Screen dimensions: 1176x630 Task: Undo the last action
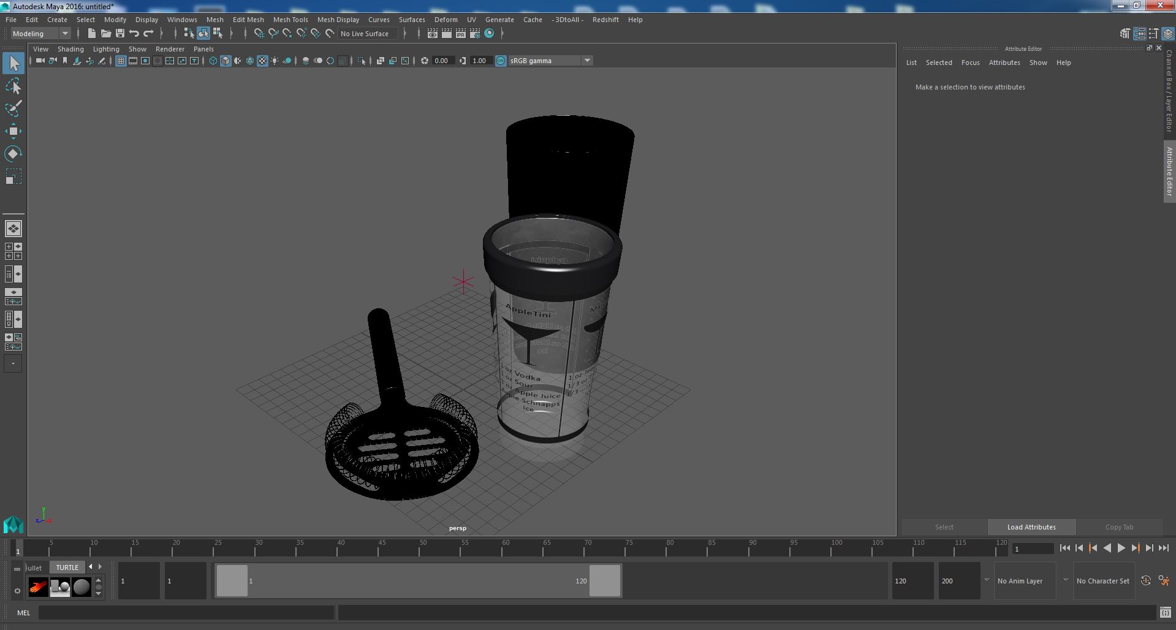(x=134, y=34)
